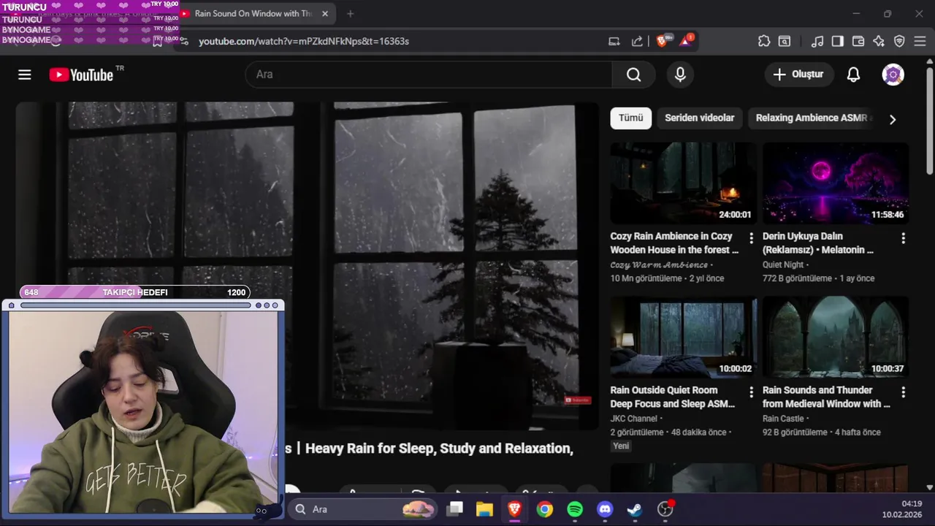Open the 11:58:46 purple moon thumbnail
935x526 pixels.
(x=836, y=183)
